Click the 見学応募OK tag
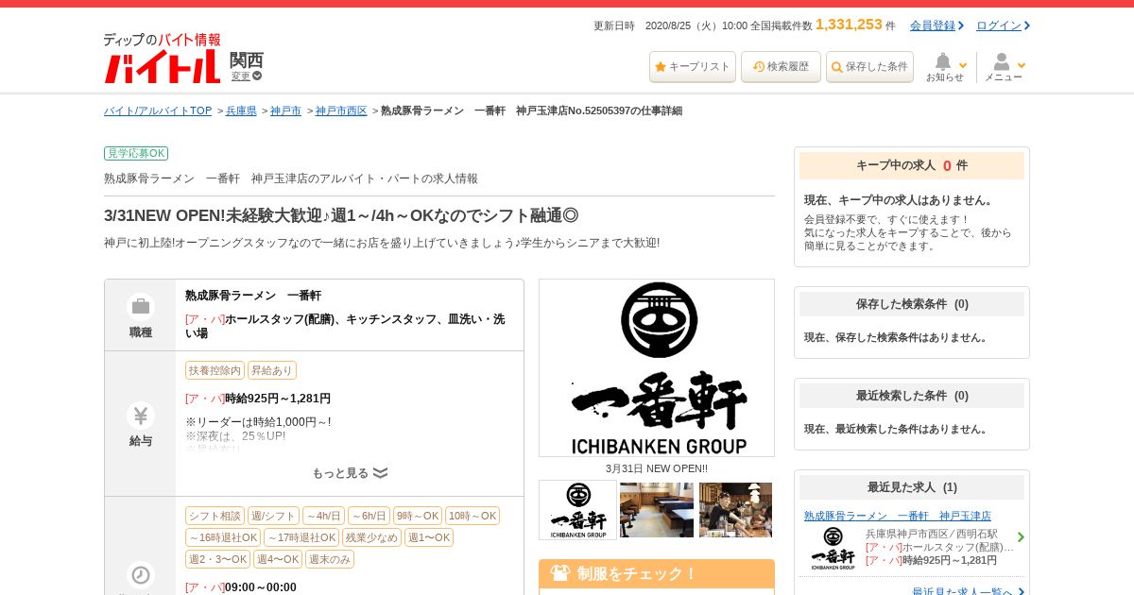The height and width of the screenshot is (595, 1134). tap(136, 153)
